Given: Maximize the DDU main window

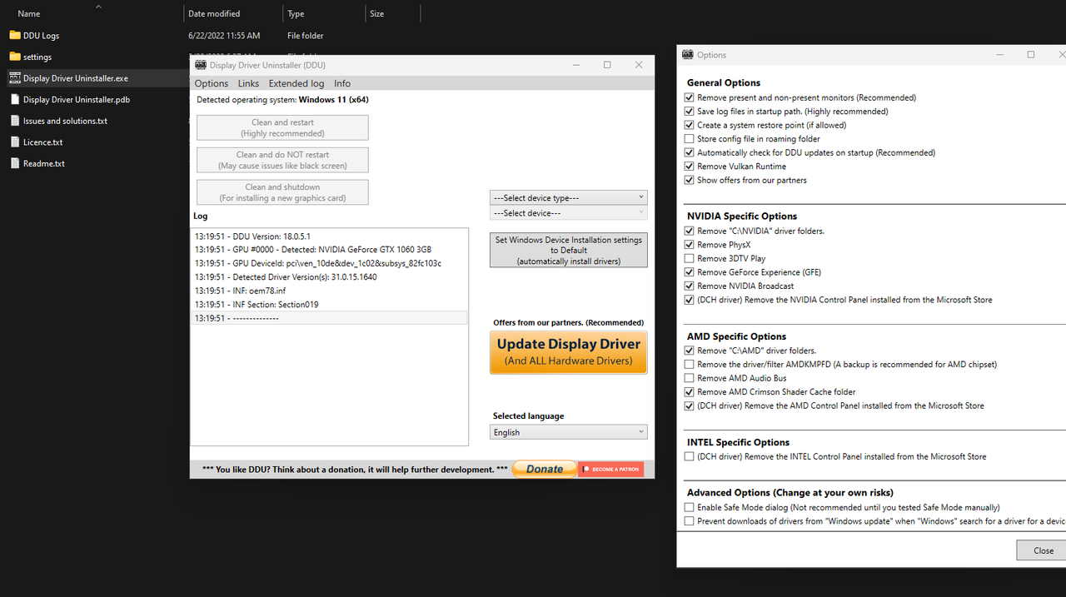Looking at the screenshot, I should [x=607, y=65].
